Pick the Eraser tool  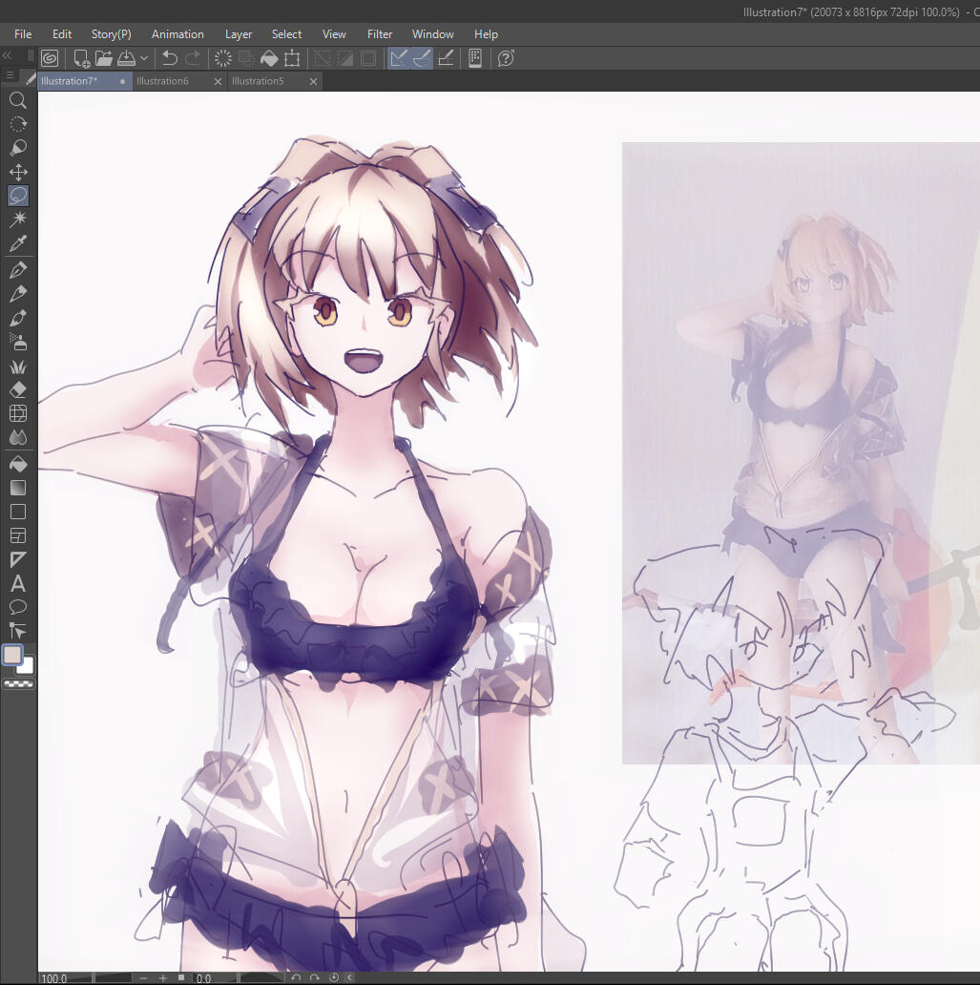(17, 390)
